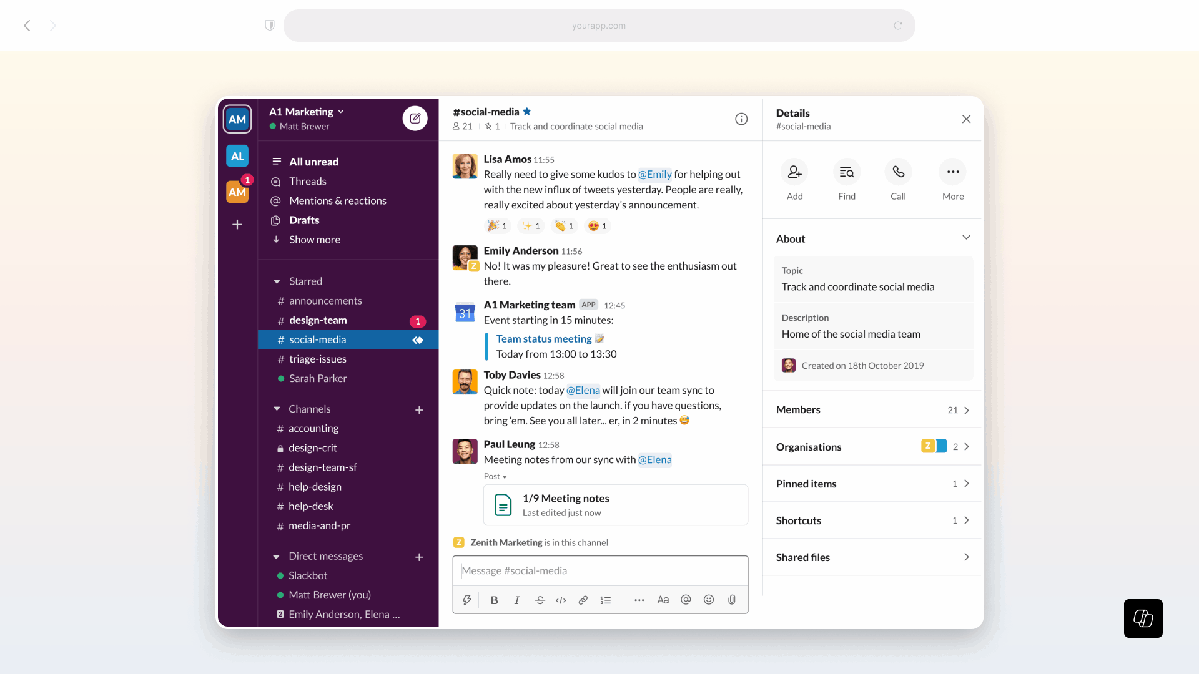Click the @Emily mention in Lisa's message
The width and height of the screenshot is (1199, 674).
coord(654,175)
